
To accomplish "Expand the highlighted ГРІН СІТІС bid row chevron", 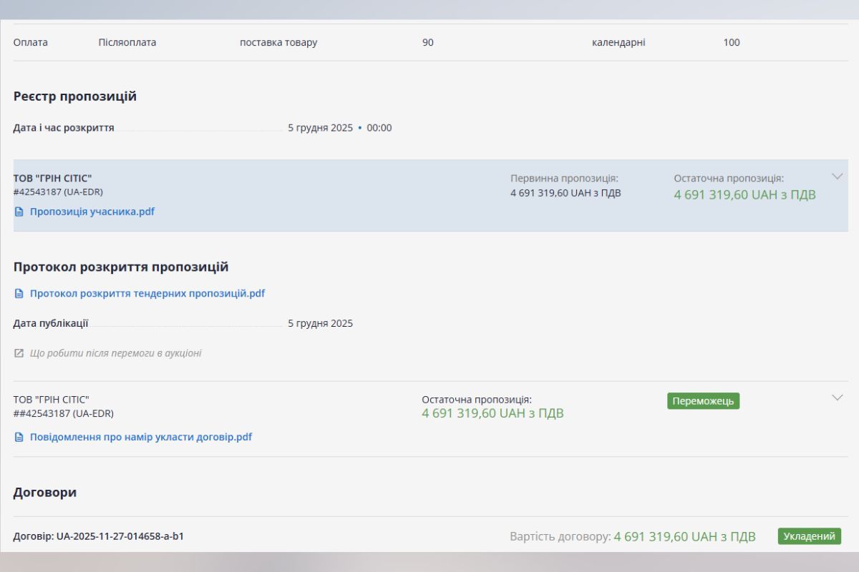I will pos(837,176).
